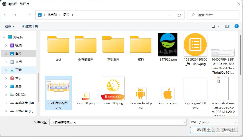This screenshot has height=137, width=243.
Task: Select icon_android.png file
Action: (x=141, y=98)
